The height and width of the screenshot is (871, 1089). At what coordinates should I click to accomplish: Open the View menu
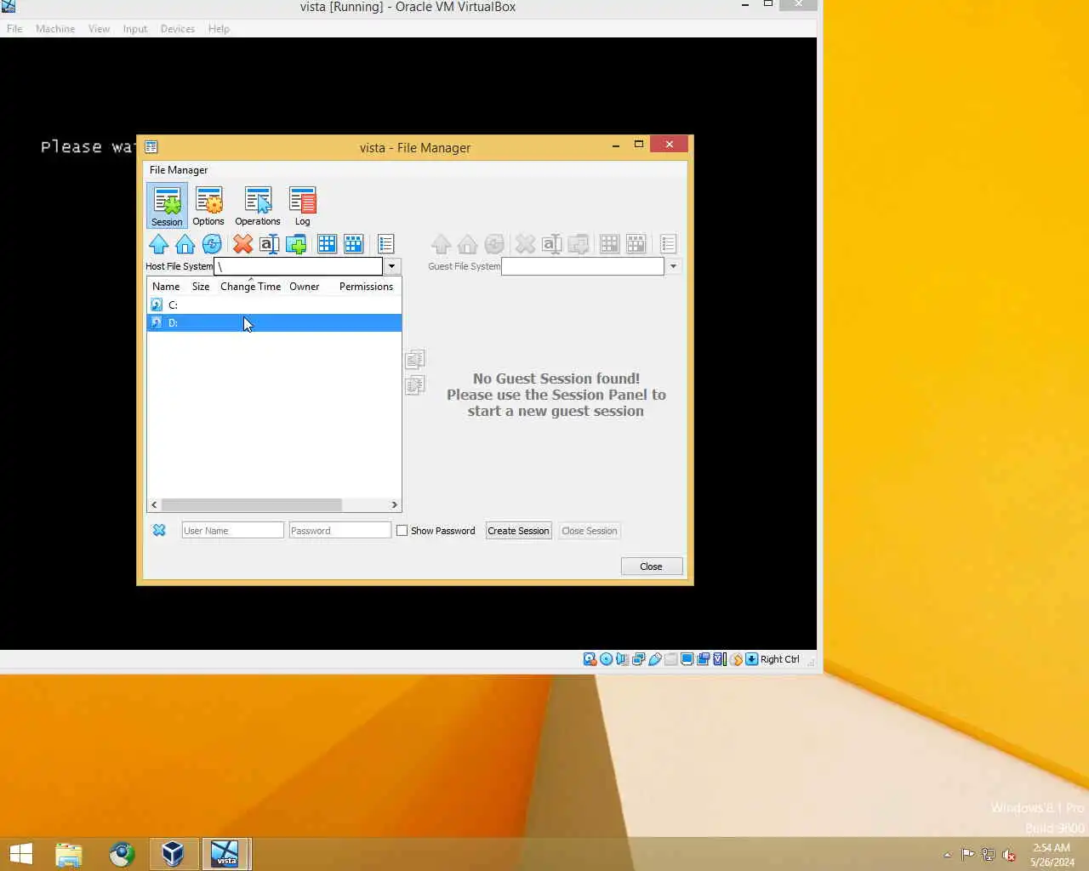[100, 28]
